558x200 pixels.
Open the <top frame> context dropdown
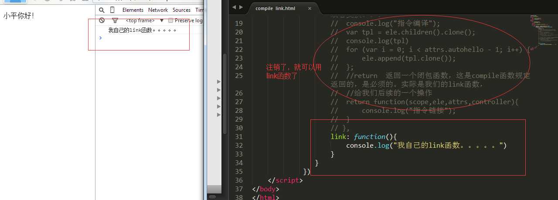145,20
